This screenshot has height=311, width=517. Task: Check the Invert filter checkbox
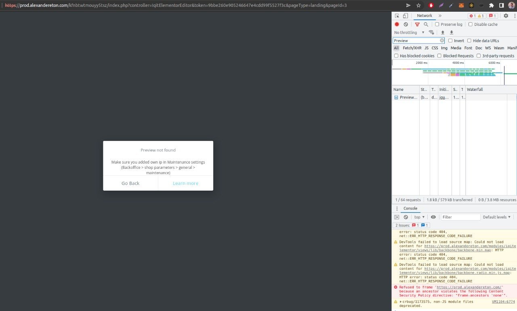point(450,40)
